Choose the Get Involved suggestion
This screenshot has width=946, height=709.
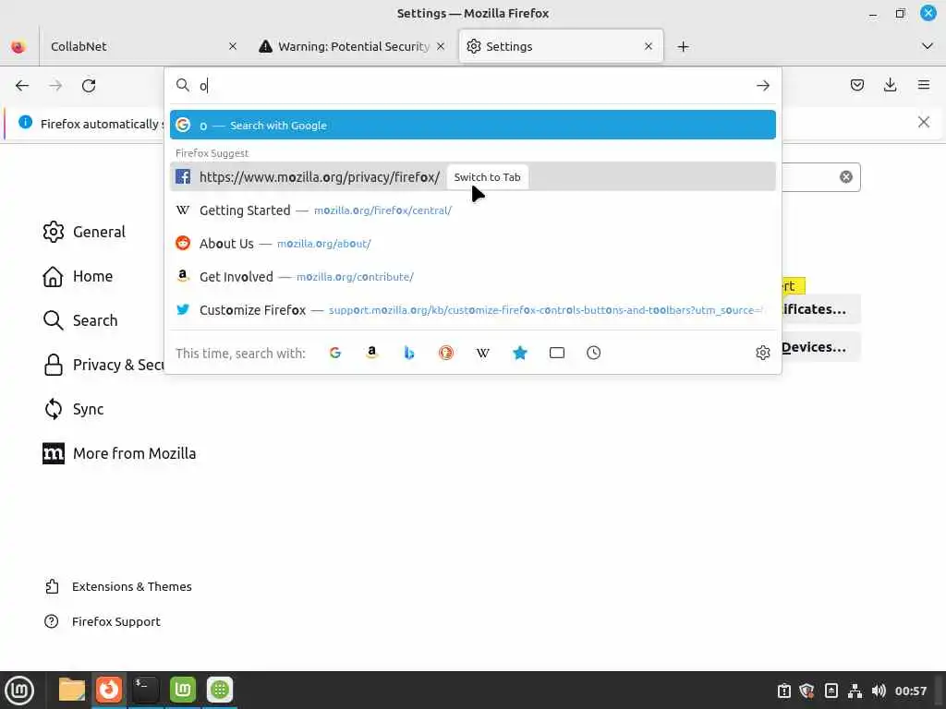472,277
